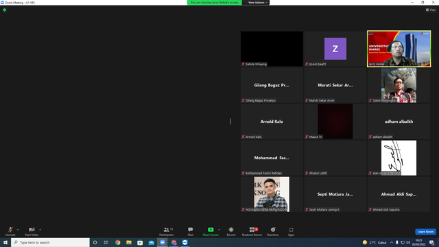Click the Start Video camera icon
The height and width of the screenshot is (247, 439).
click(32, 230)
